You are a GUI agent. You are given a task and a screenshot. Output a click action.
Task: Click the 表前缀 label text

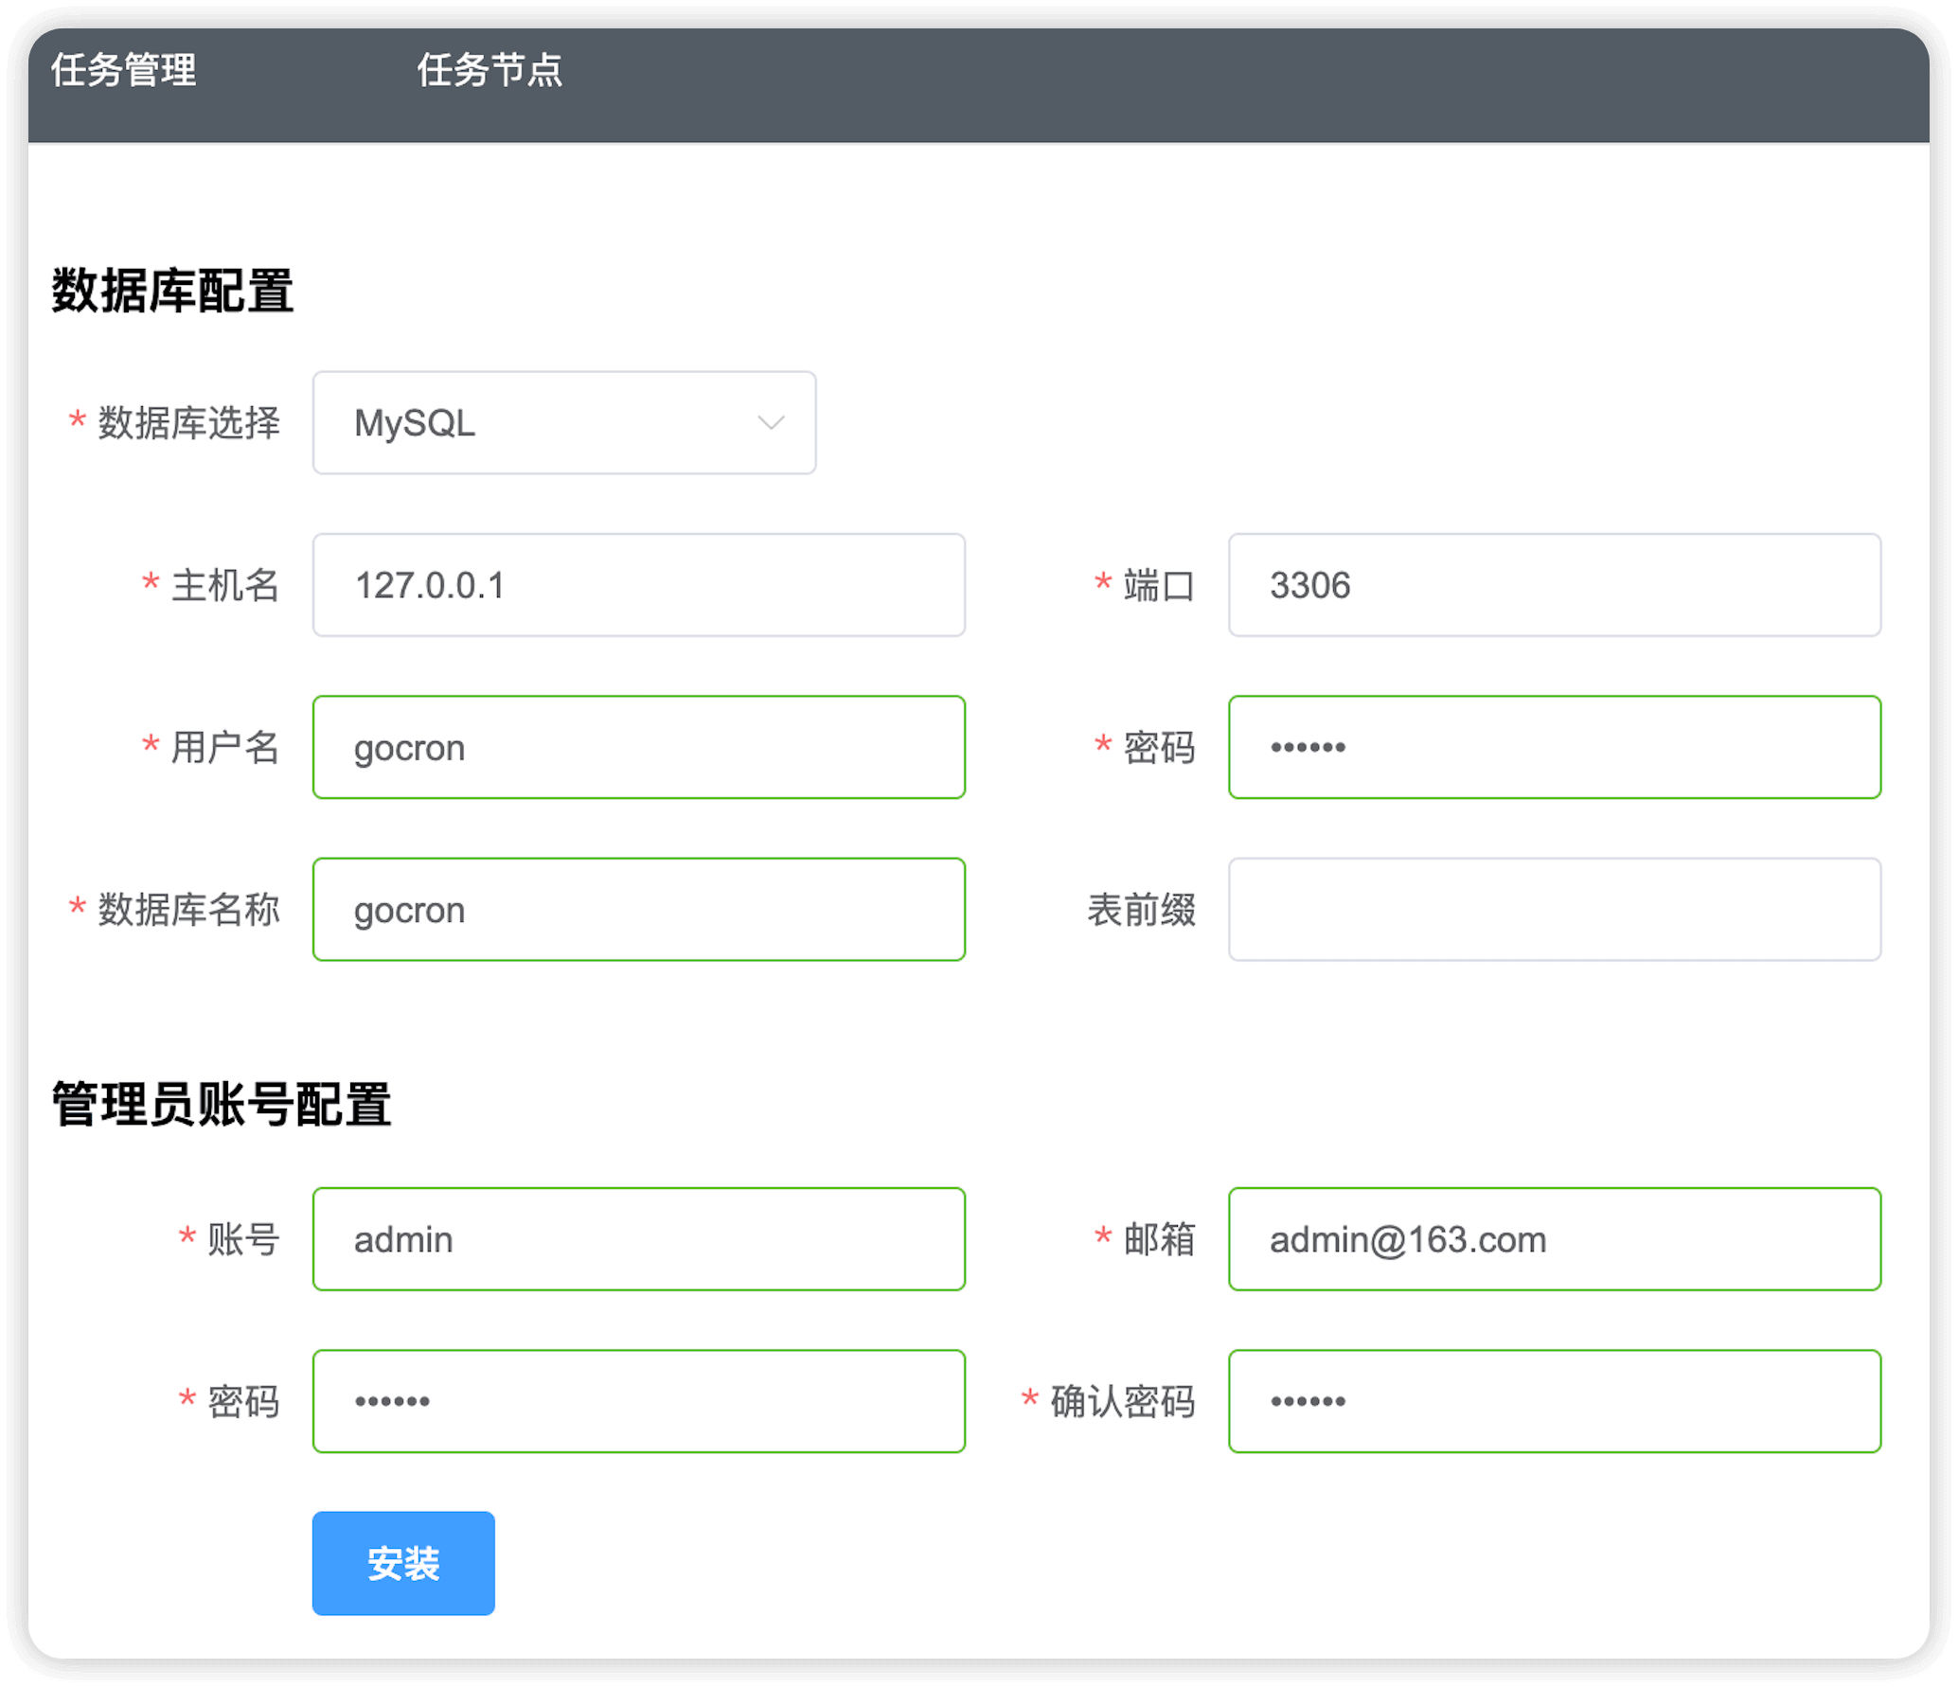coord(1141,910)
